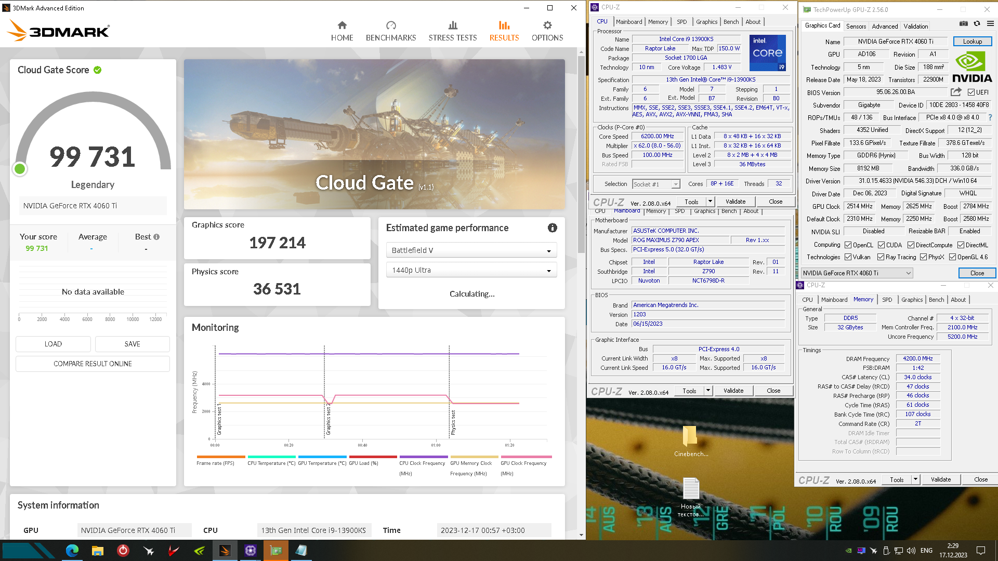
Task: Open Estimated game performance info icon
Action: click(x=553, y=228)
